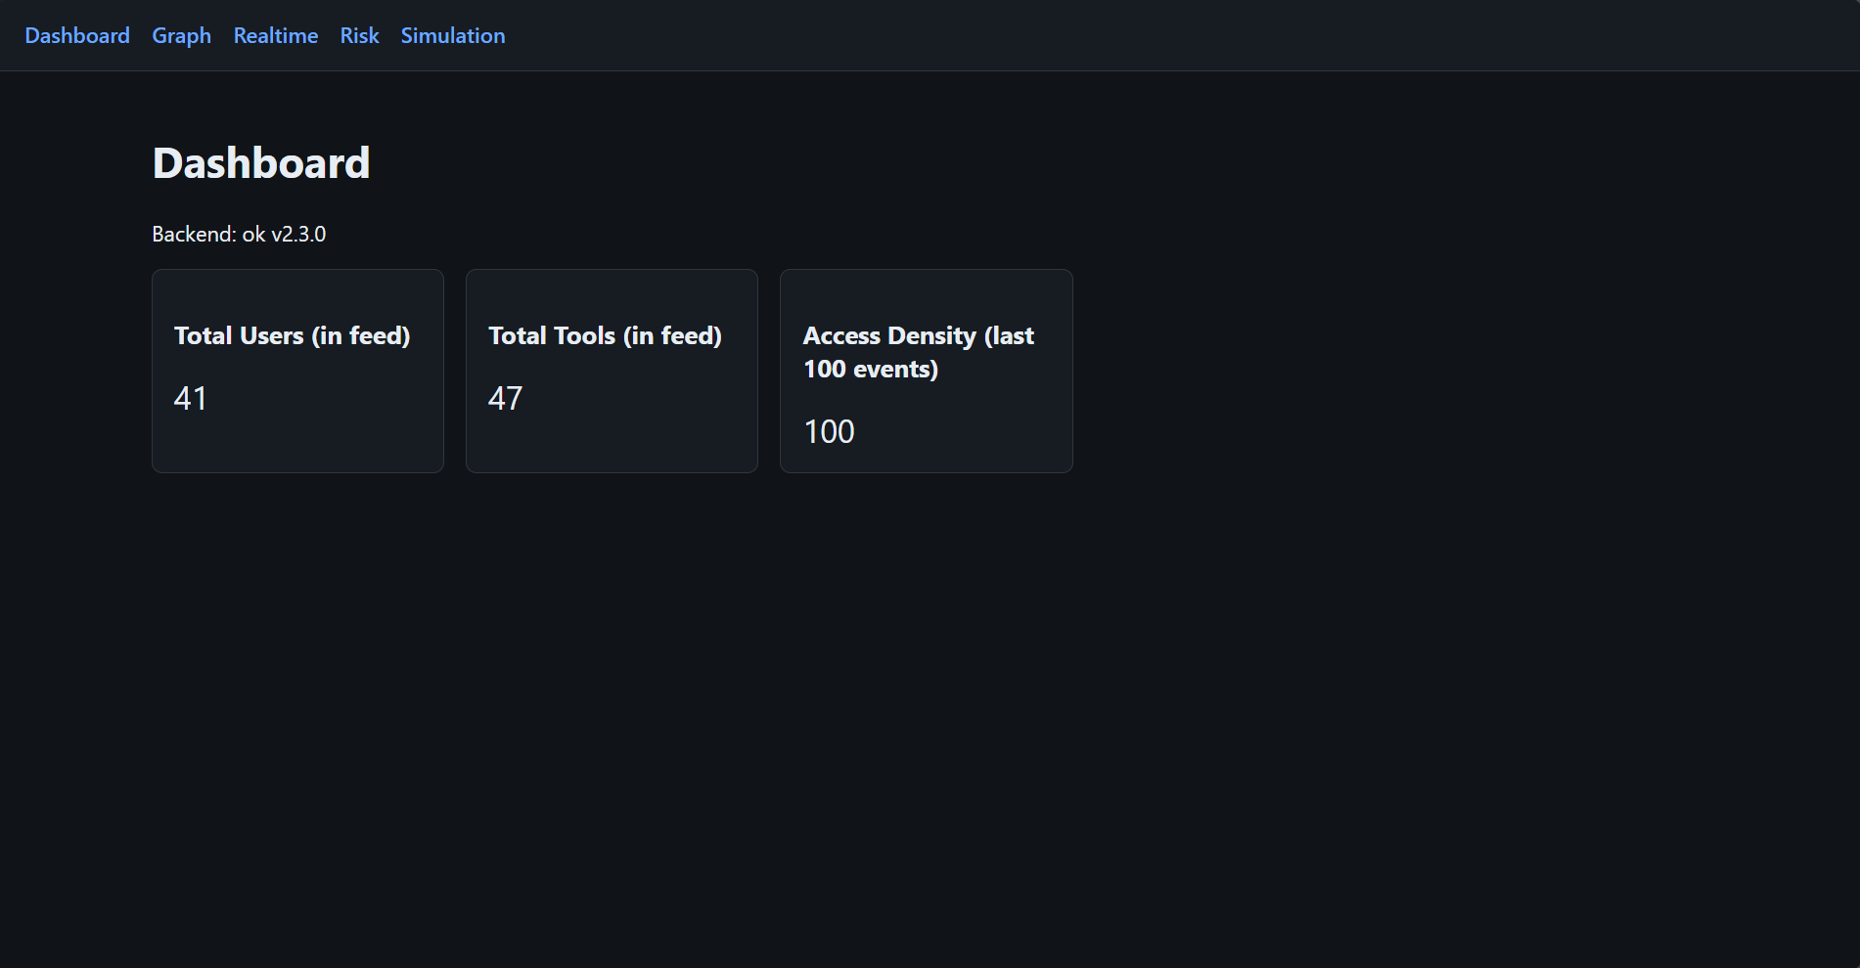Click the Backend: ok v2.3.0 status text
This screenshot has width=1860, height=968.
(239, 234)
